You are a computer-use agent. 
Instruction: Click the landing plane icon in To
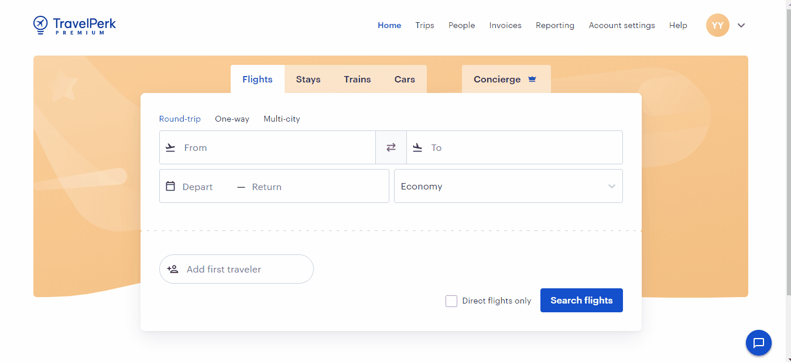click(x=417, y=147)
